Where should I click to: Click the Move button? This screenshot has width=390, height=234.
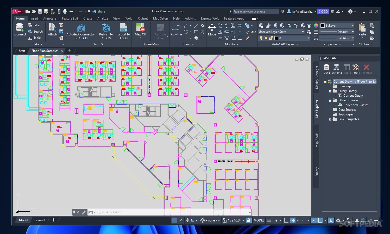pyautogui.click(x=212, y=30)
